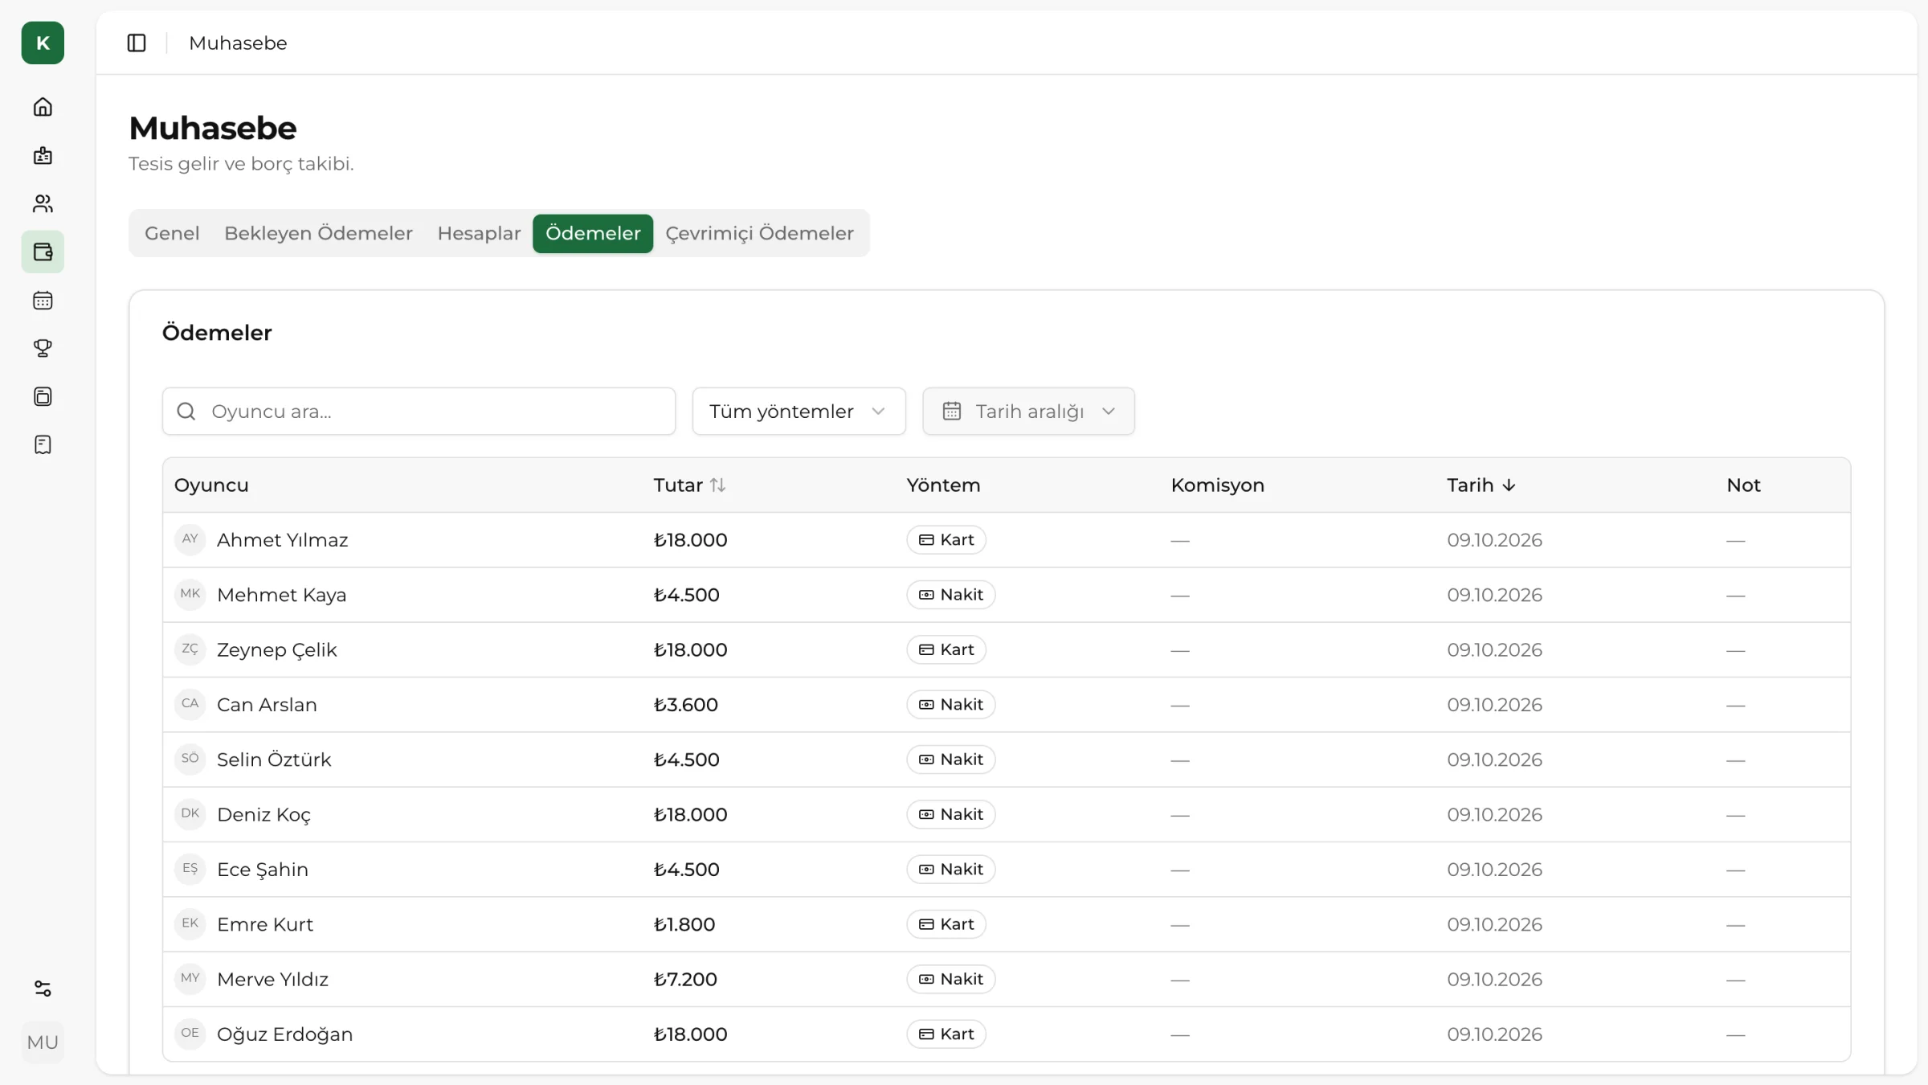Screen dimensions: 1928x1085
Task: Click the green K logo icon
Action: [43, 43]
